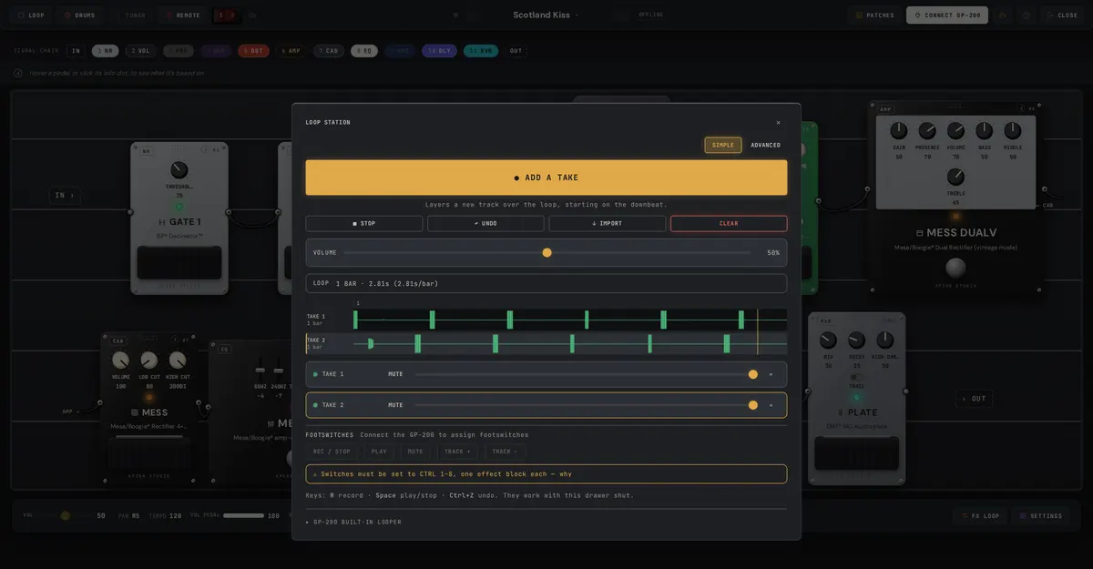Import an audio file into the looper
Screen dimensions: 1093x569
pos(607,223)
